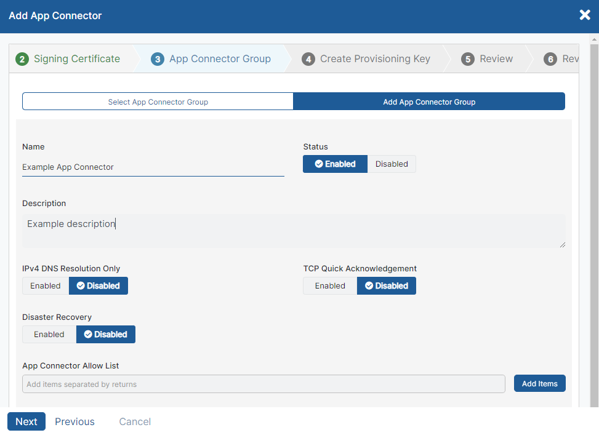Cancel the Add App Connector wizard
Image resolution: width=599 pixels, height=438 pixels.
click(135, 421)
